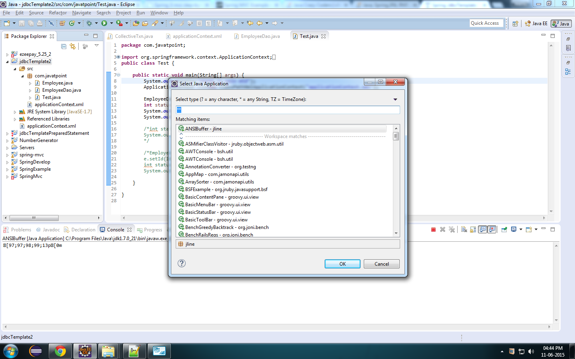Click the Open Type toolbar icon

[x=136, y=23]
